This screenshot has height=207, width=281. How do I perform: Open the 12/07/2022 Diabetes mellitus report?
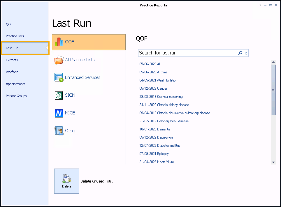click(x=160, y=146)
